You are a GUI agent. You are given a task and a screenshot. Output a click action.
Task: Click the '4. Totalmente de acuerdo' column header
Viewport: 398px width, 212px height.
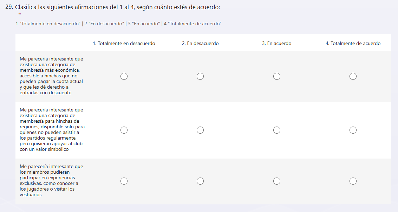pyautogui.click(x=353, y=44)
